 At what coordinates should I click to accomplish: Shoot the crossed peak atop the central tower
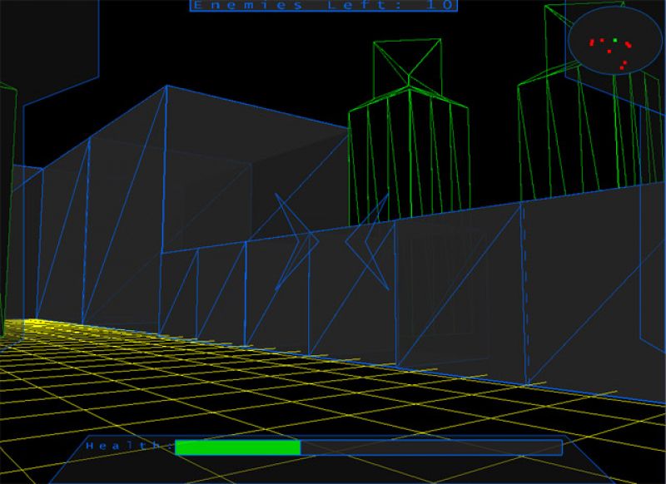pos(408,62)
